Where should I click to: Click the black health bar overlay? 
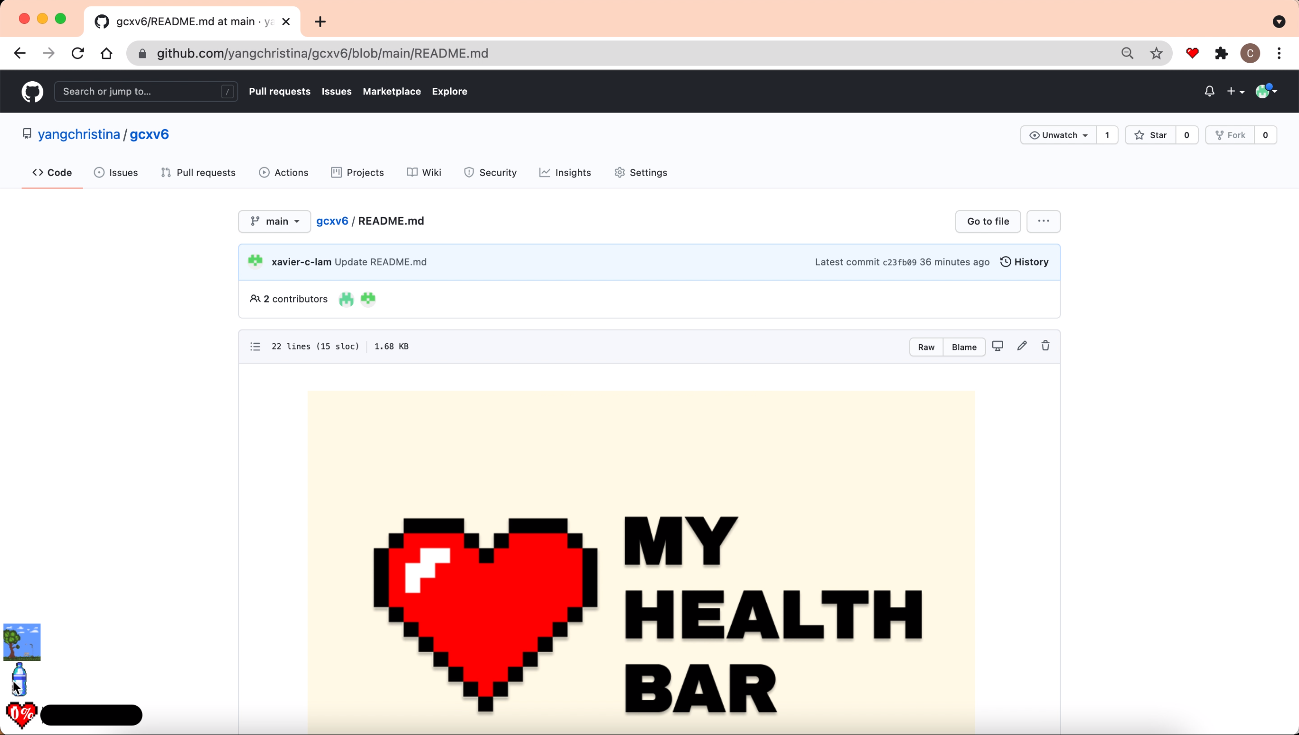(91, 715)
